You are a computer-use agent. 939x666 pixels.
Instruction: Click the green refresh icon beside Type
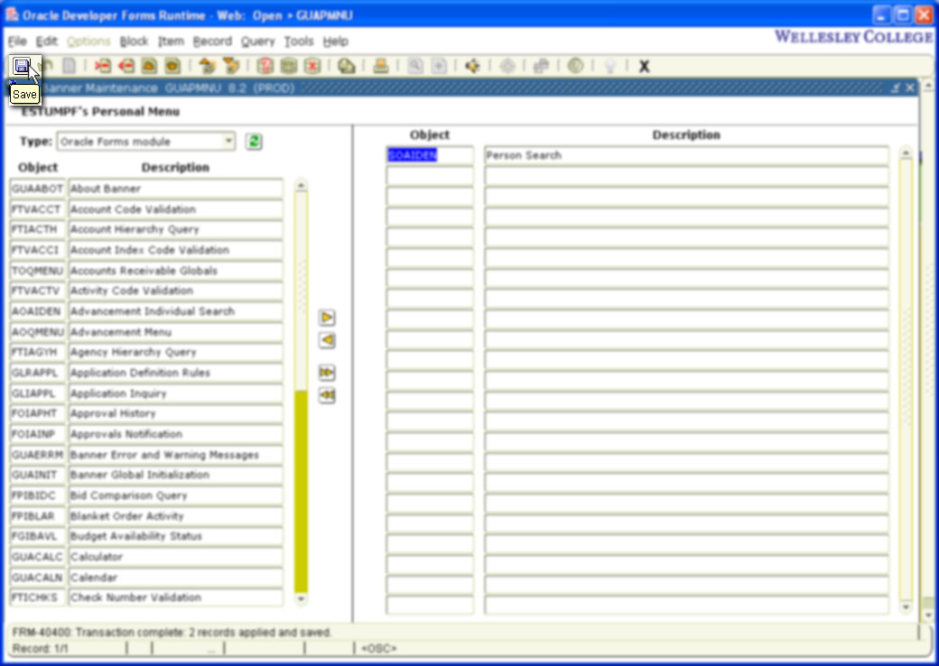pyautogui.click(x=254, y=142)
